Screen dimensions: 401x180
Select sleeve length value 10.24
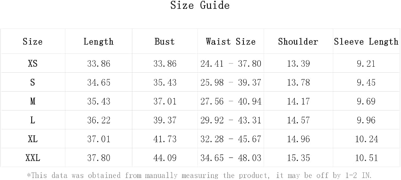click(367, 139)
